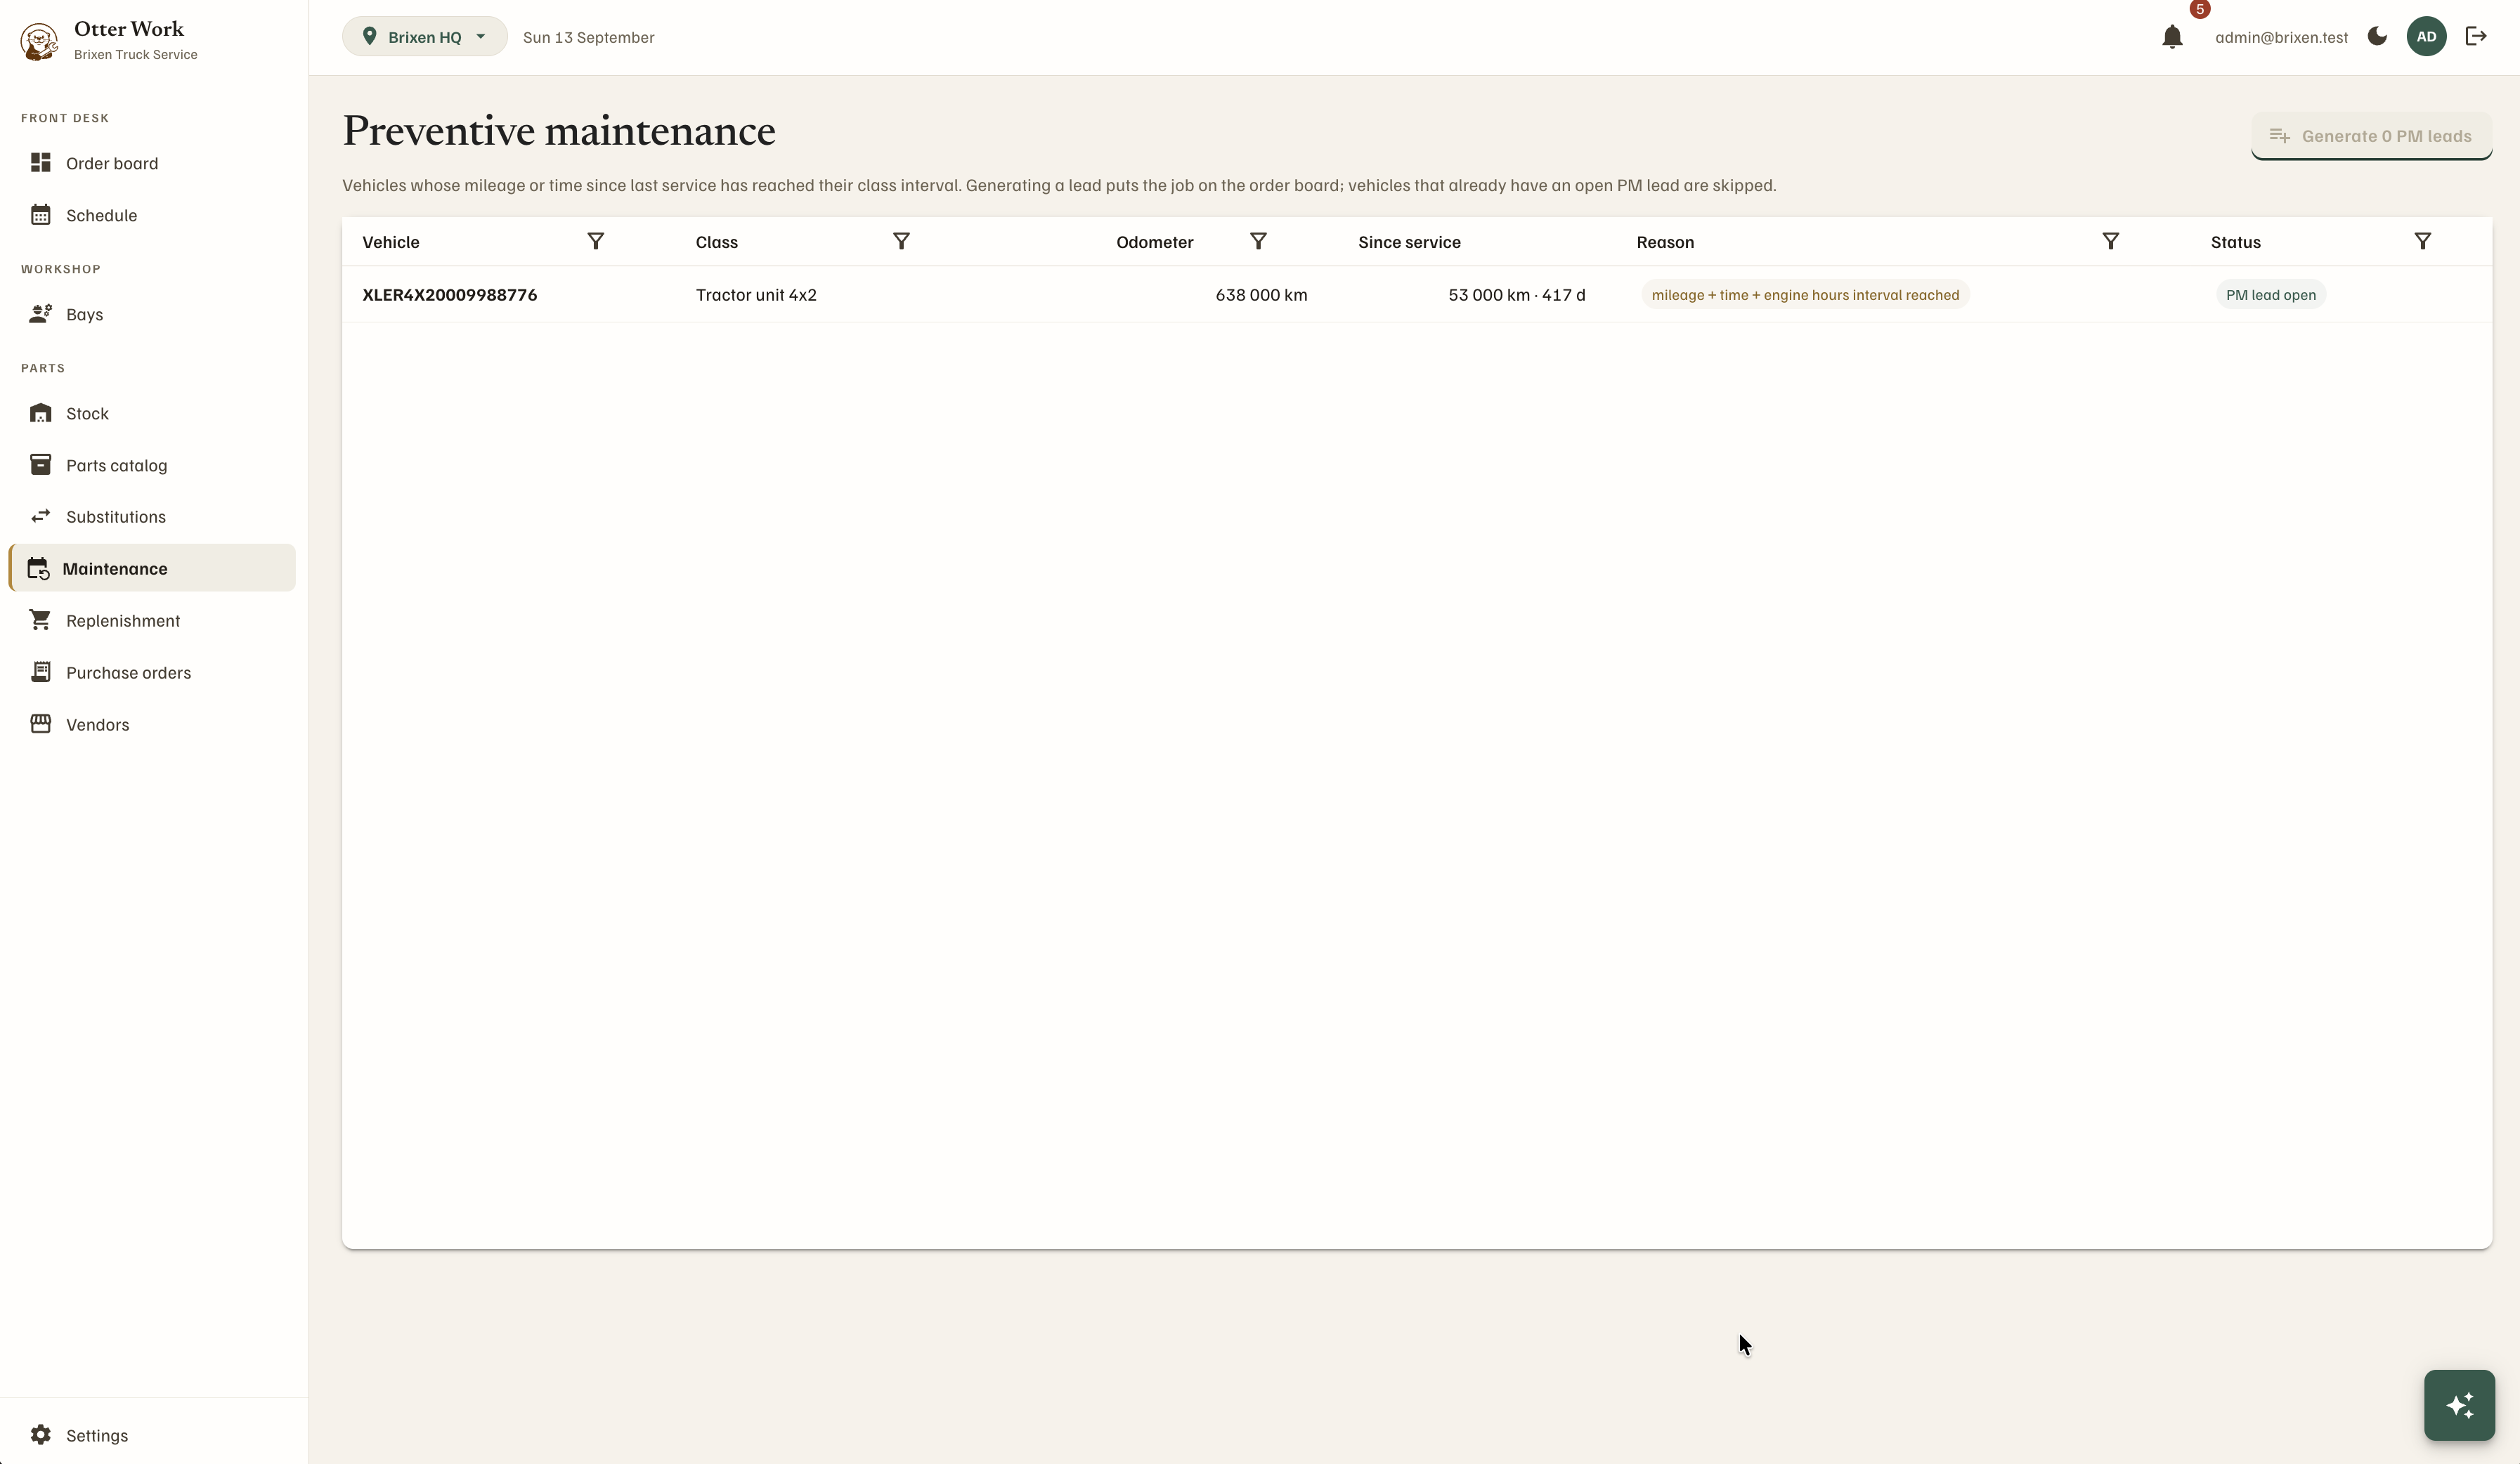Image resolution: width=2520 pixels, height=1464 pixels.
Task: Click the 53 000 km · 417 d cell
Action: [x=1517, y=295]
